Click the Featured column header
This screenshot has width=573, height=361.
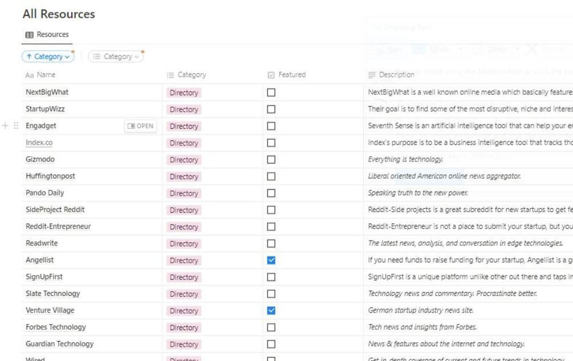point(286,75)
